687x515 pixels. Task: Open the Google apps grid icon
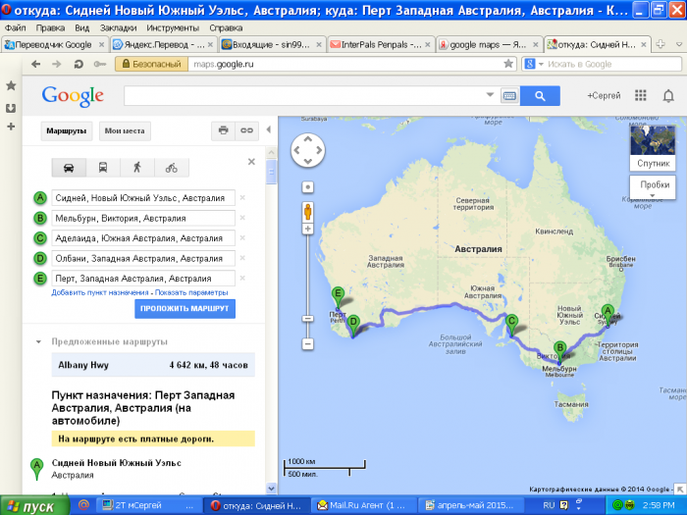pyautogui.click(x=641, y=95)
